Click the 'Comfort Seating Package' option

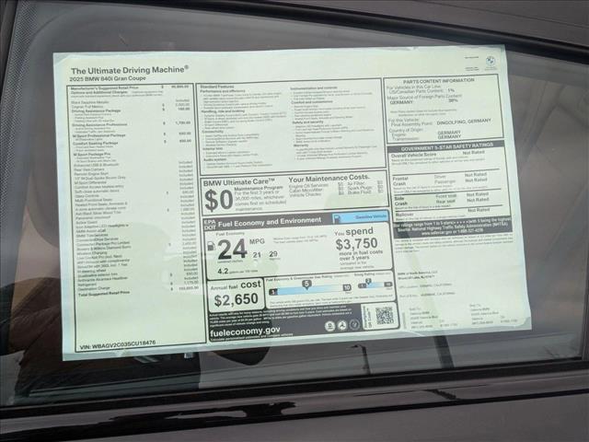point(96,144)
